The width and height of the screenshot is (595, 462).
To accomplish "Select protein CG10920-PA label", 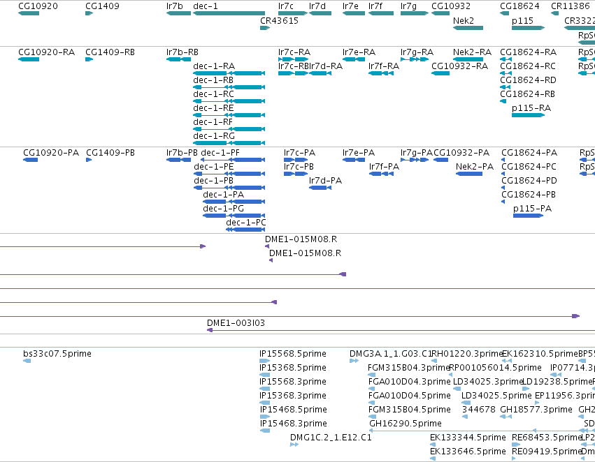I will pyautogui.click(x=51, y=153).
